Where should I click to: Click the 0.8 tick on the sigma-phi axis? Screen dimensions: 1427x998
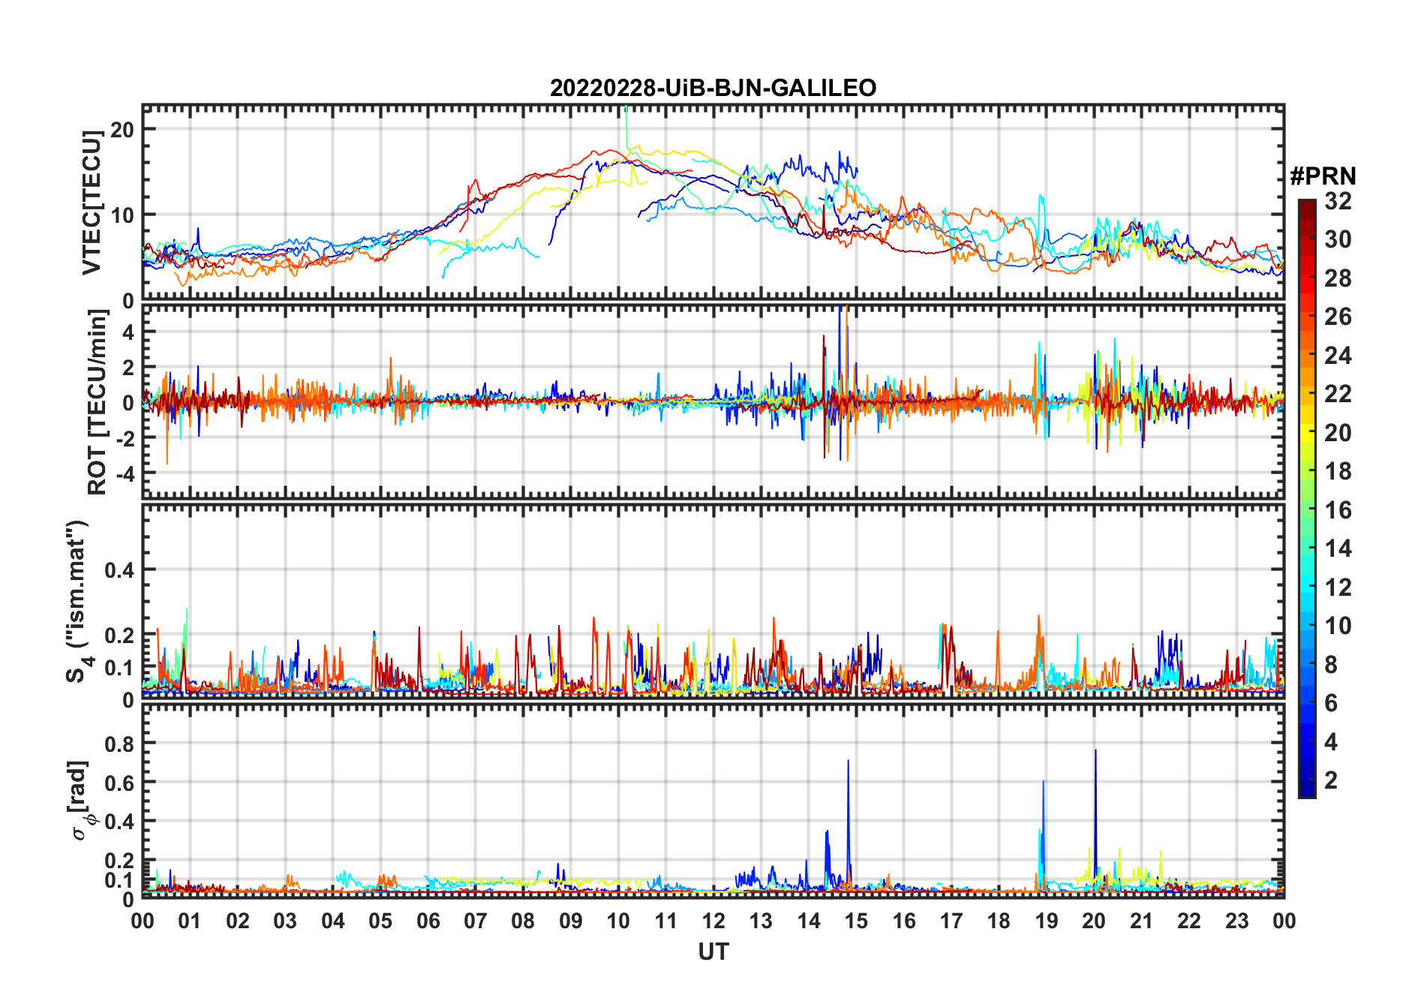(119, 744)
